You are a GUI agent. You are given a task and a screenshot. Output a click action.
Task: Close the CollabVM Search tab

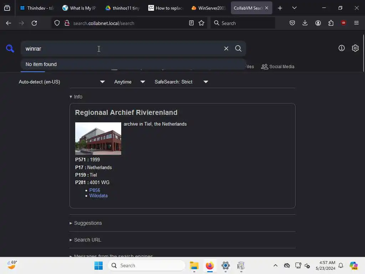pyautogui.click(x=267, y=8)
